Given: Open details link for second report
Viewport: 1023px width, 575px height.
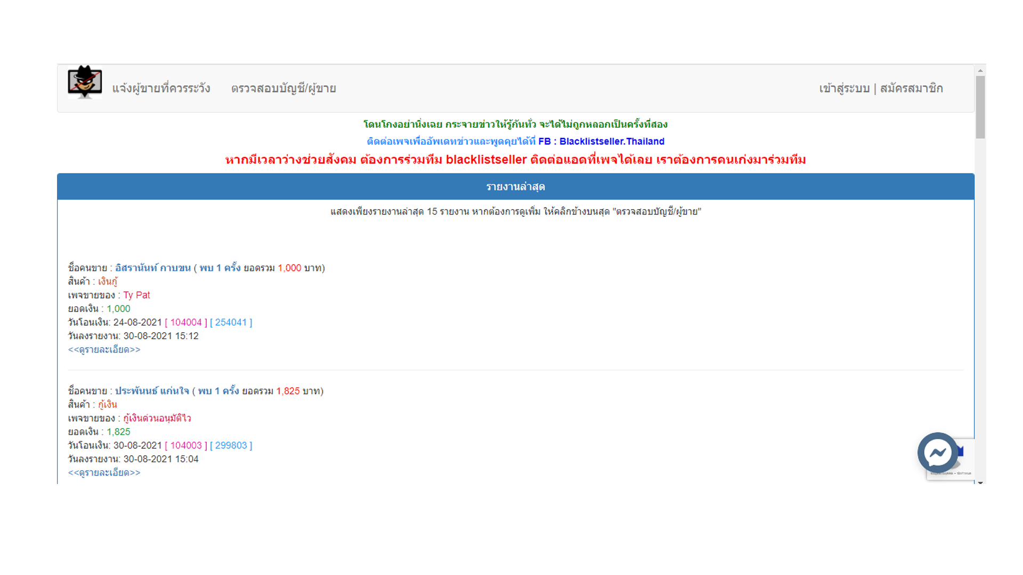Looking at the screenshot, I should point(104,473).
